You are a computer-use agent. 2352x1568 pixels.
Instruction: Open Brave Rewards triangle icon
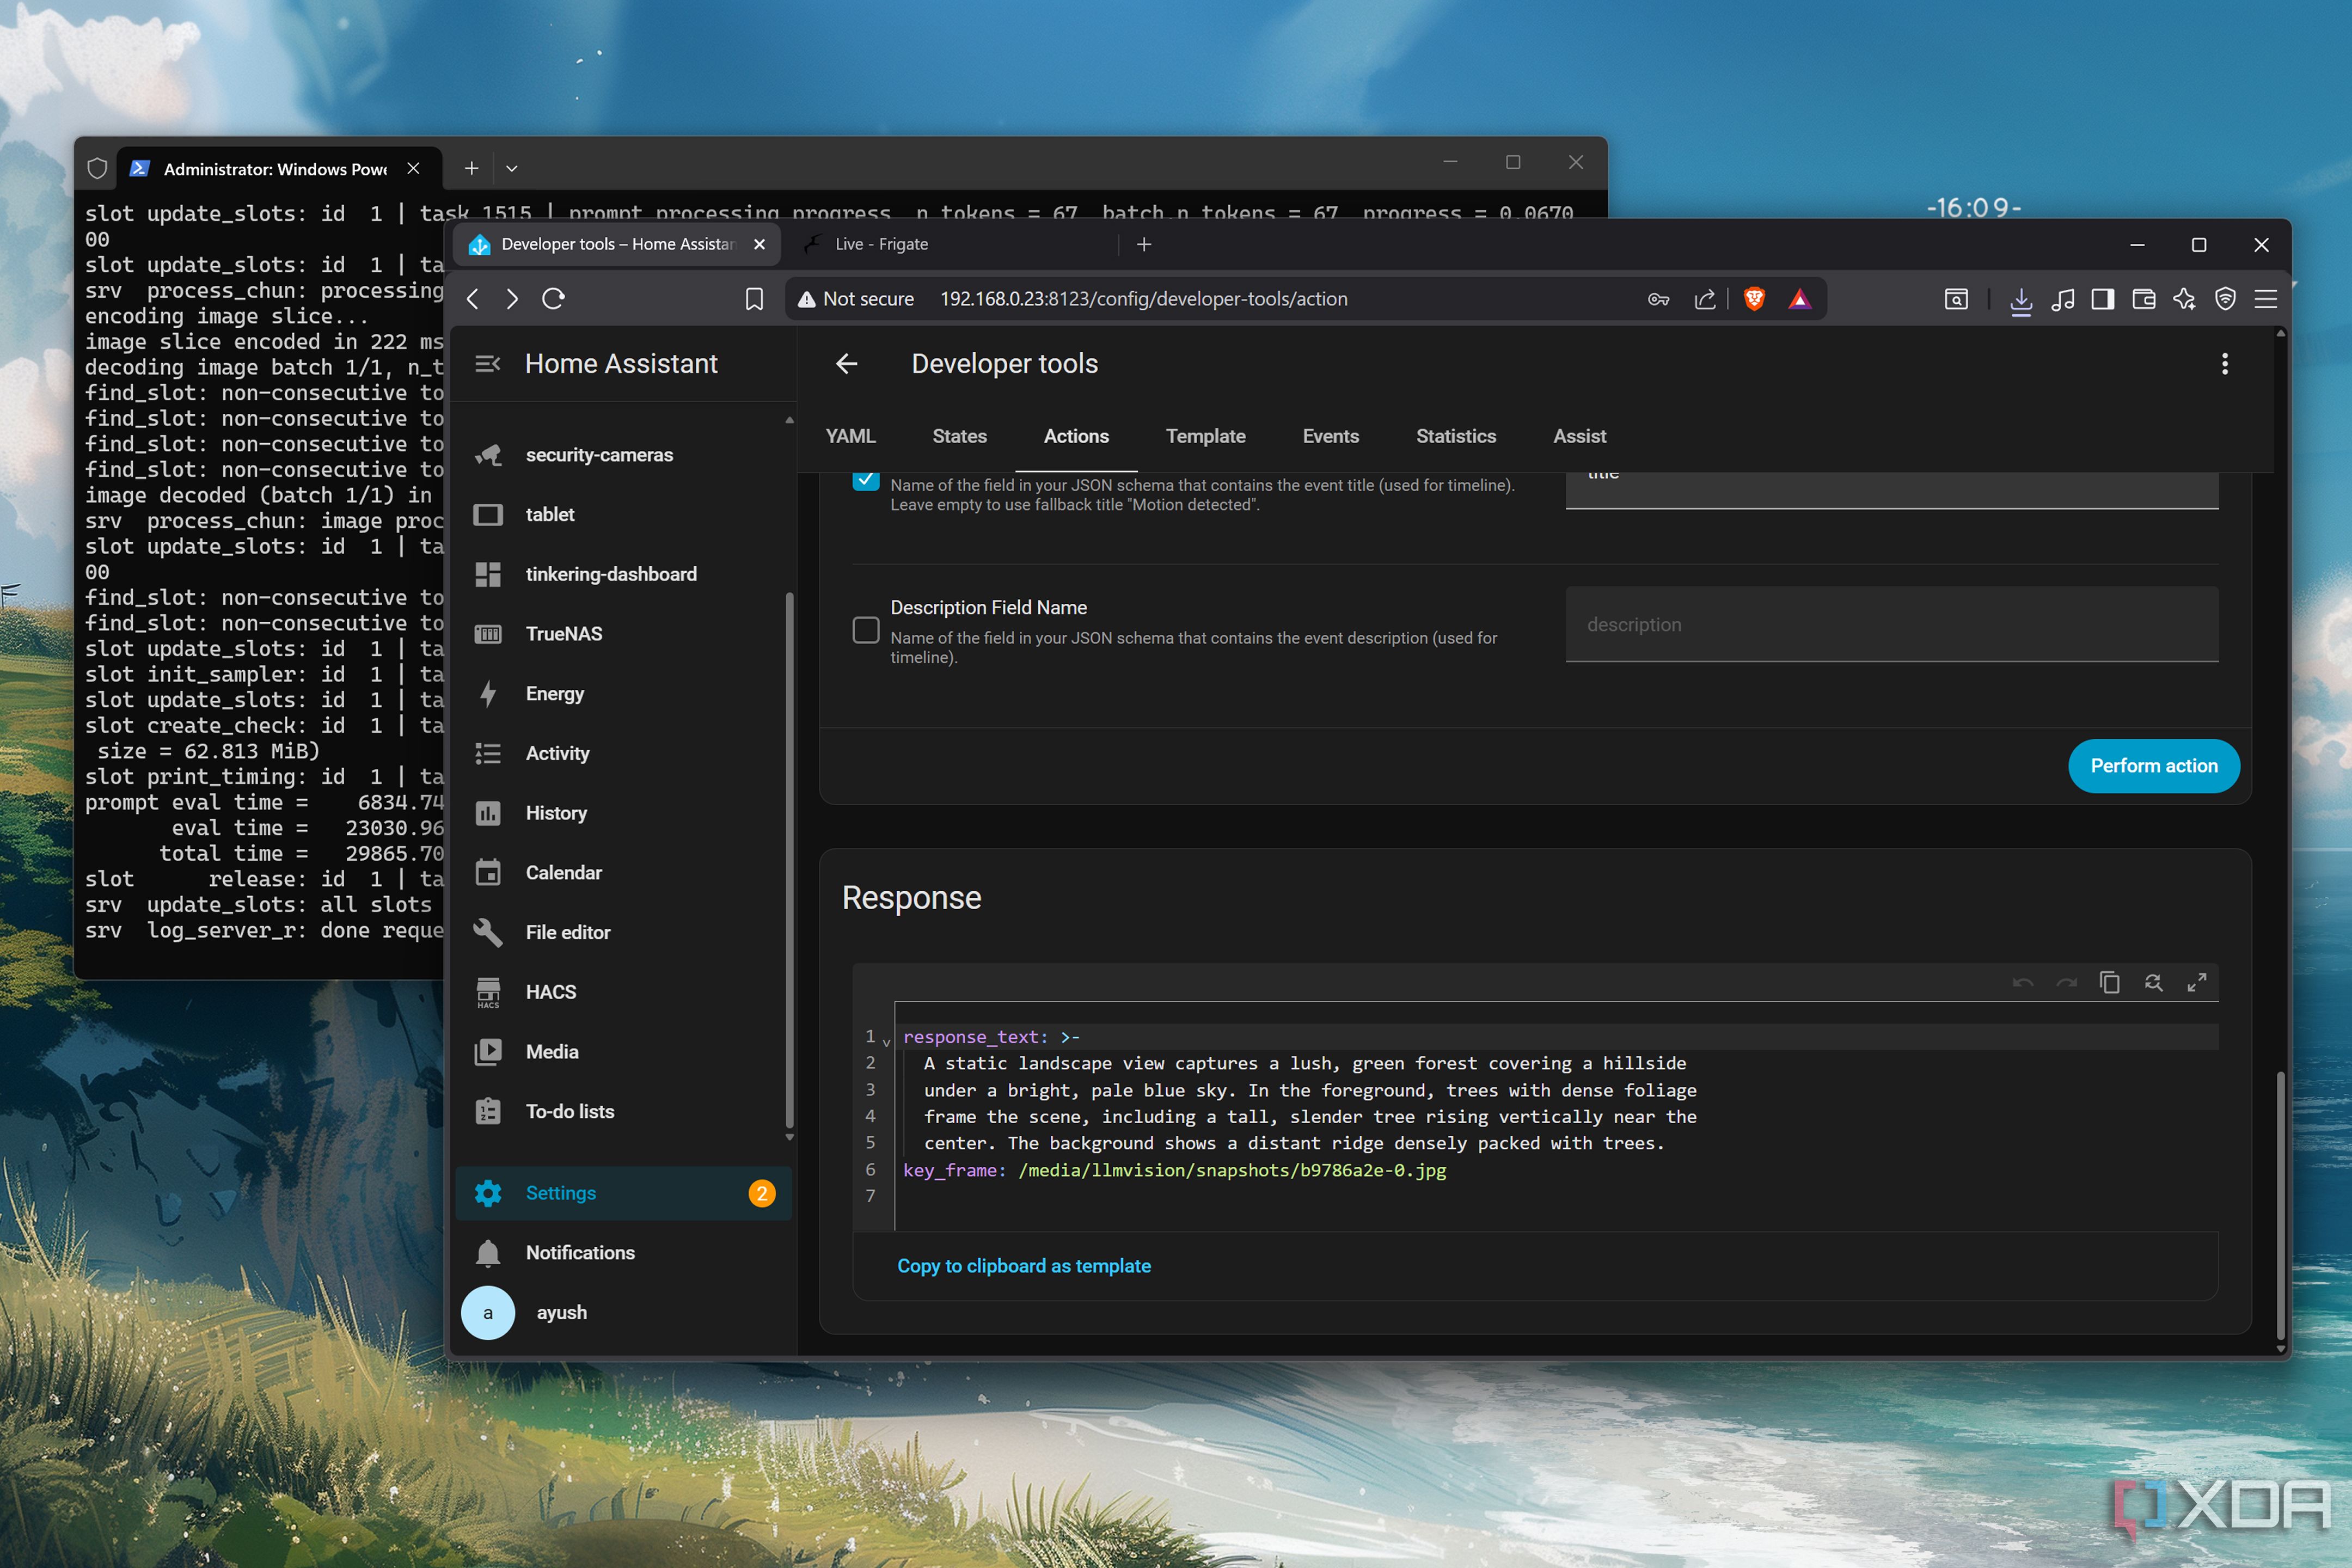[x=1800, y=299]
